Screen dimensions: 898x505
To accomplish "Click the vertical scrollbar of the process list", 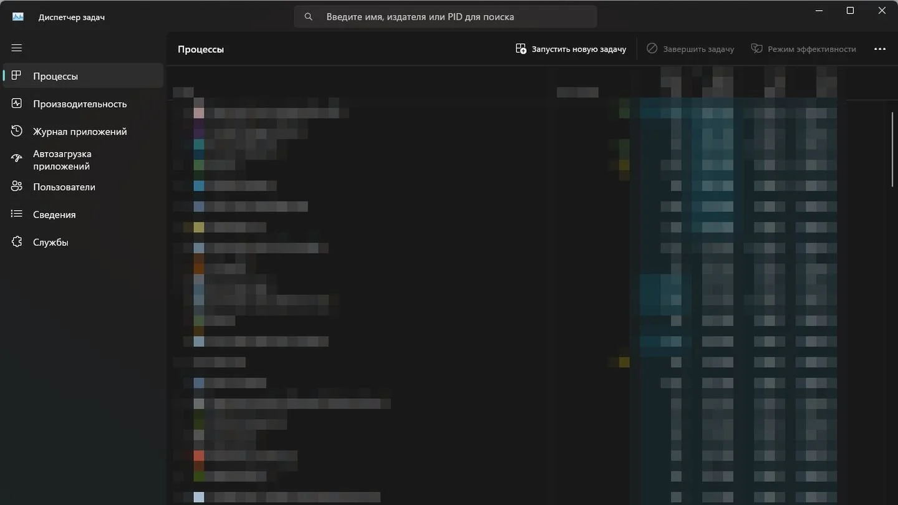I will click(892, 148).
